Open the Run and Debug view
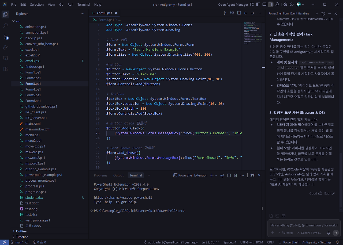Viewport: 343px width, 245px height. point(5,47)
